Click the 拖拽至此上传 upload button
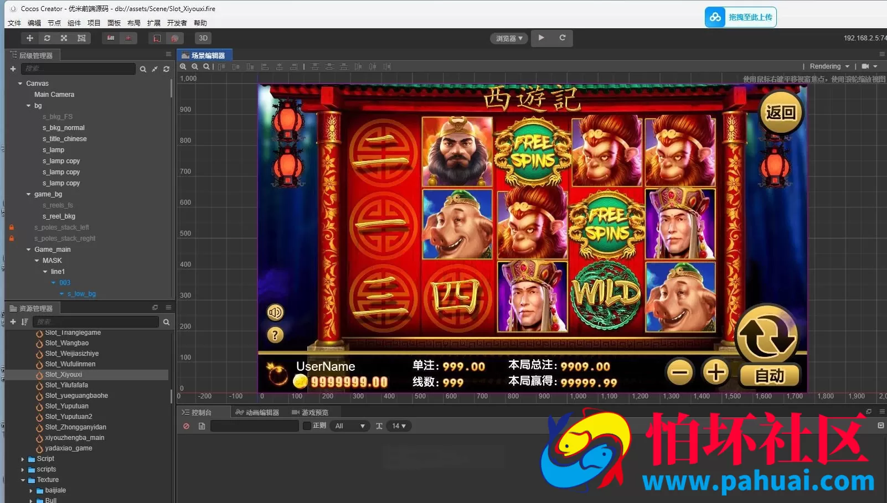Screen dimensions: 887x503 pos(741,17)
